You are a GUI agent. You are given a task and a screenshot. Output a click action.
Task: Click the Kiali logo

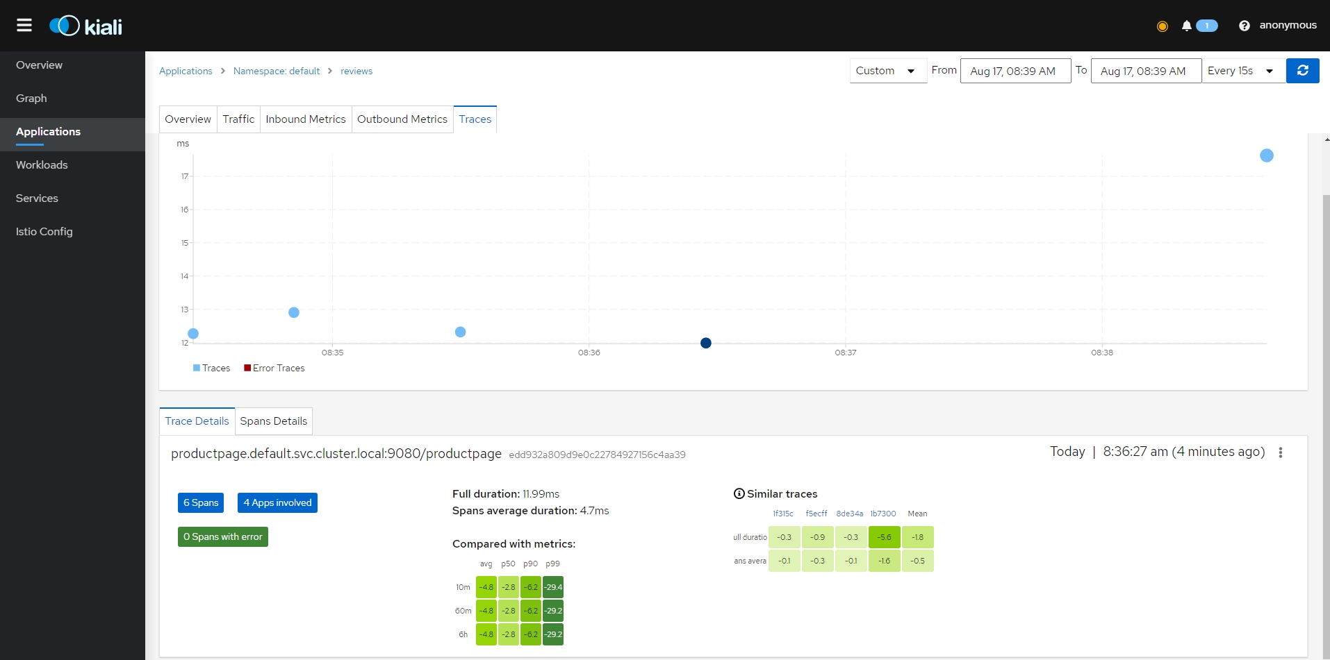[86, 26]
